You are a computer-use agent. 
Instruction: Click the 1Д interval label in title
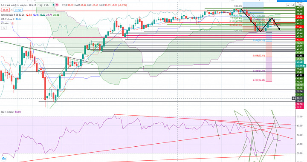(x=41, y=5)
